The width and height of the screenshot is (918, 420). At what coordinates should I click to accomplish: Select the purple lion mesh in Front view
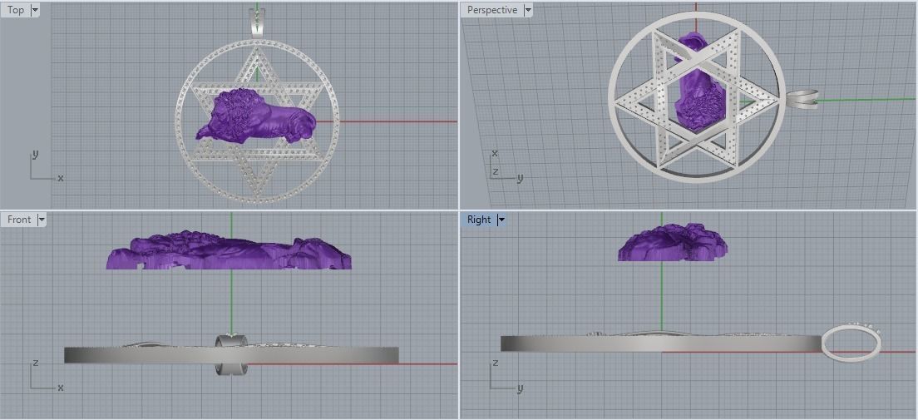click(229, 250)
